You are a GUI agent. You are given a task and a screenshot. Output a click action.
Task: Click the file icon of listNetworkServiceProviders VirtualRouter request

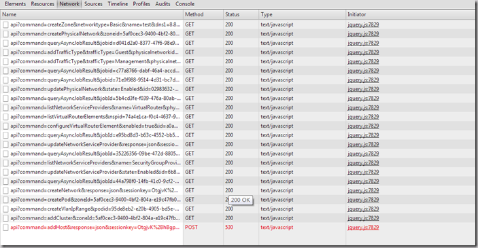coord(5,107)
